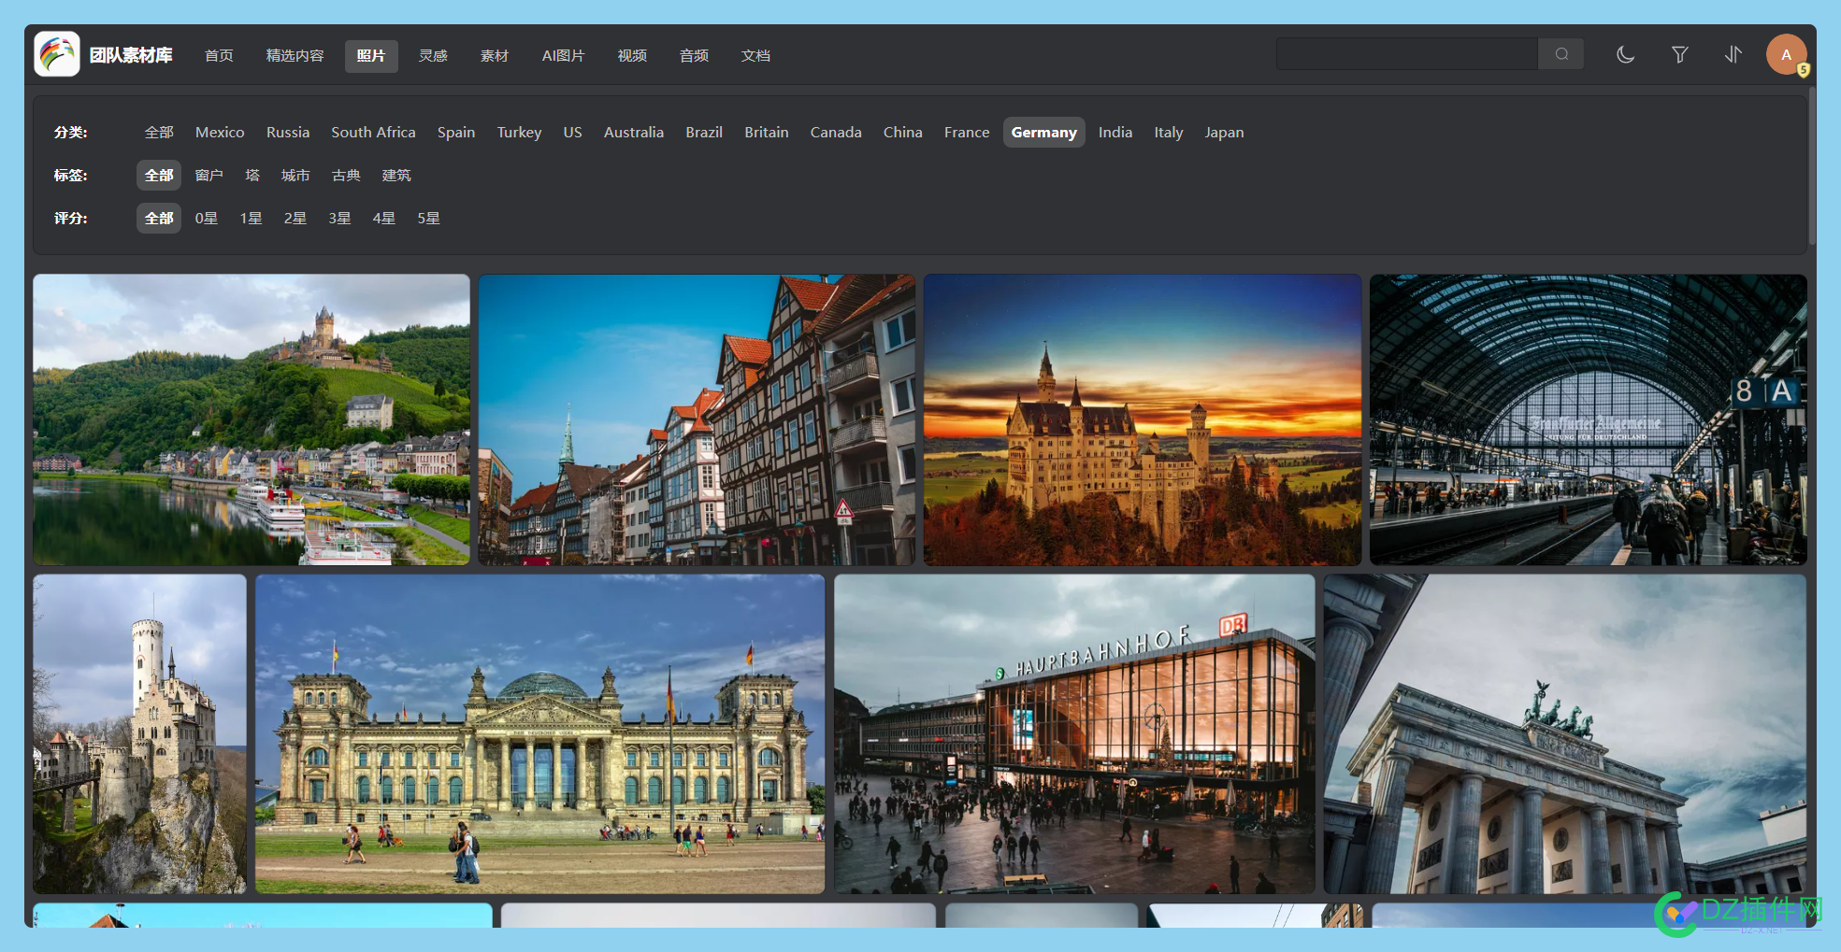
Task: Select the 城市 tag filter
Action: [x=295, y=176]
